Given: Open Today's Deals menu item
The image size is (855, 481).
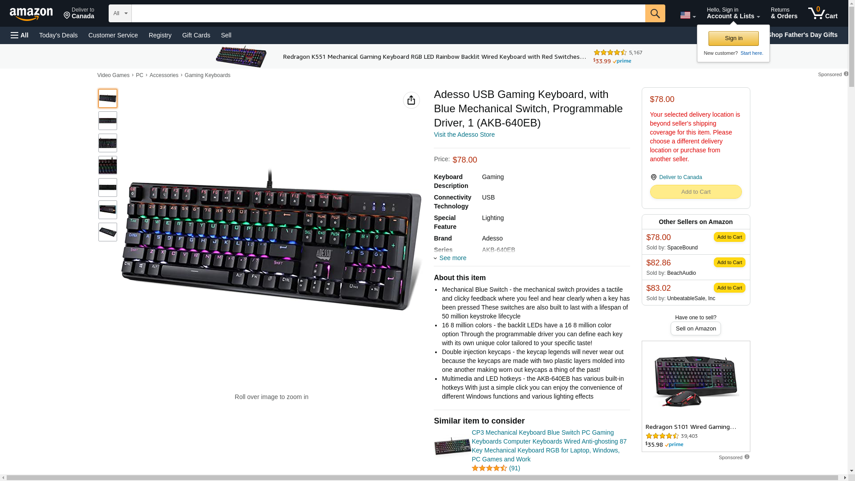Looking at the screenshot, I should pyautogui.click(x=58, y=35).
